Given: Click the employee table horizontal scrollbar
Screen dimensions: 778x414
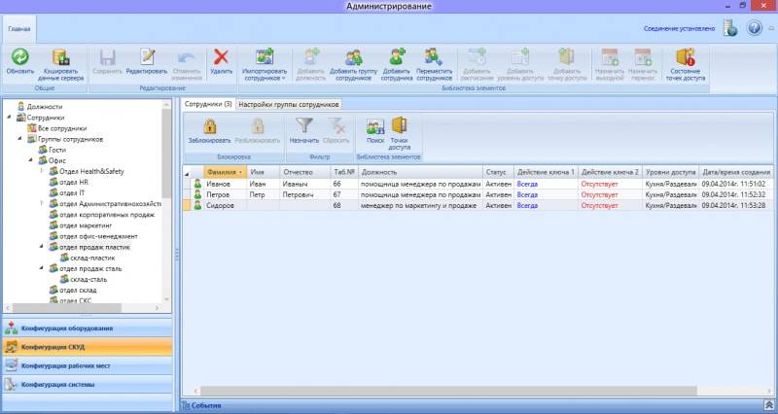Looking at the screenshot, I should pyautogui.click(x=444, y=392).
